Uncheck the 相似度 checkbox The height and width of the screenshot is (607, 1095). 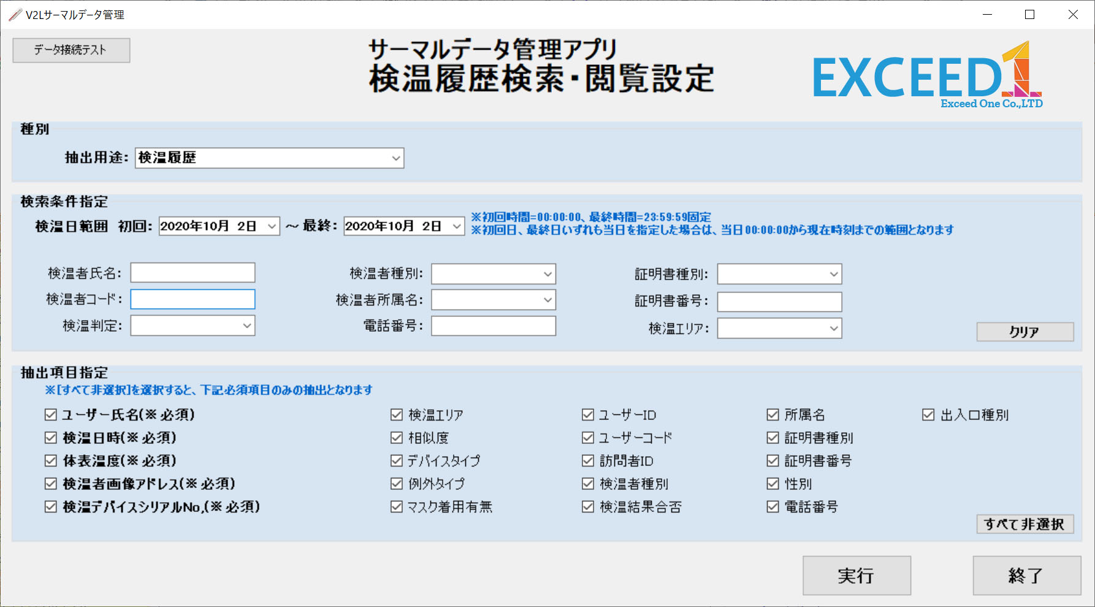pos(396,437)
